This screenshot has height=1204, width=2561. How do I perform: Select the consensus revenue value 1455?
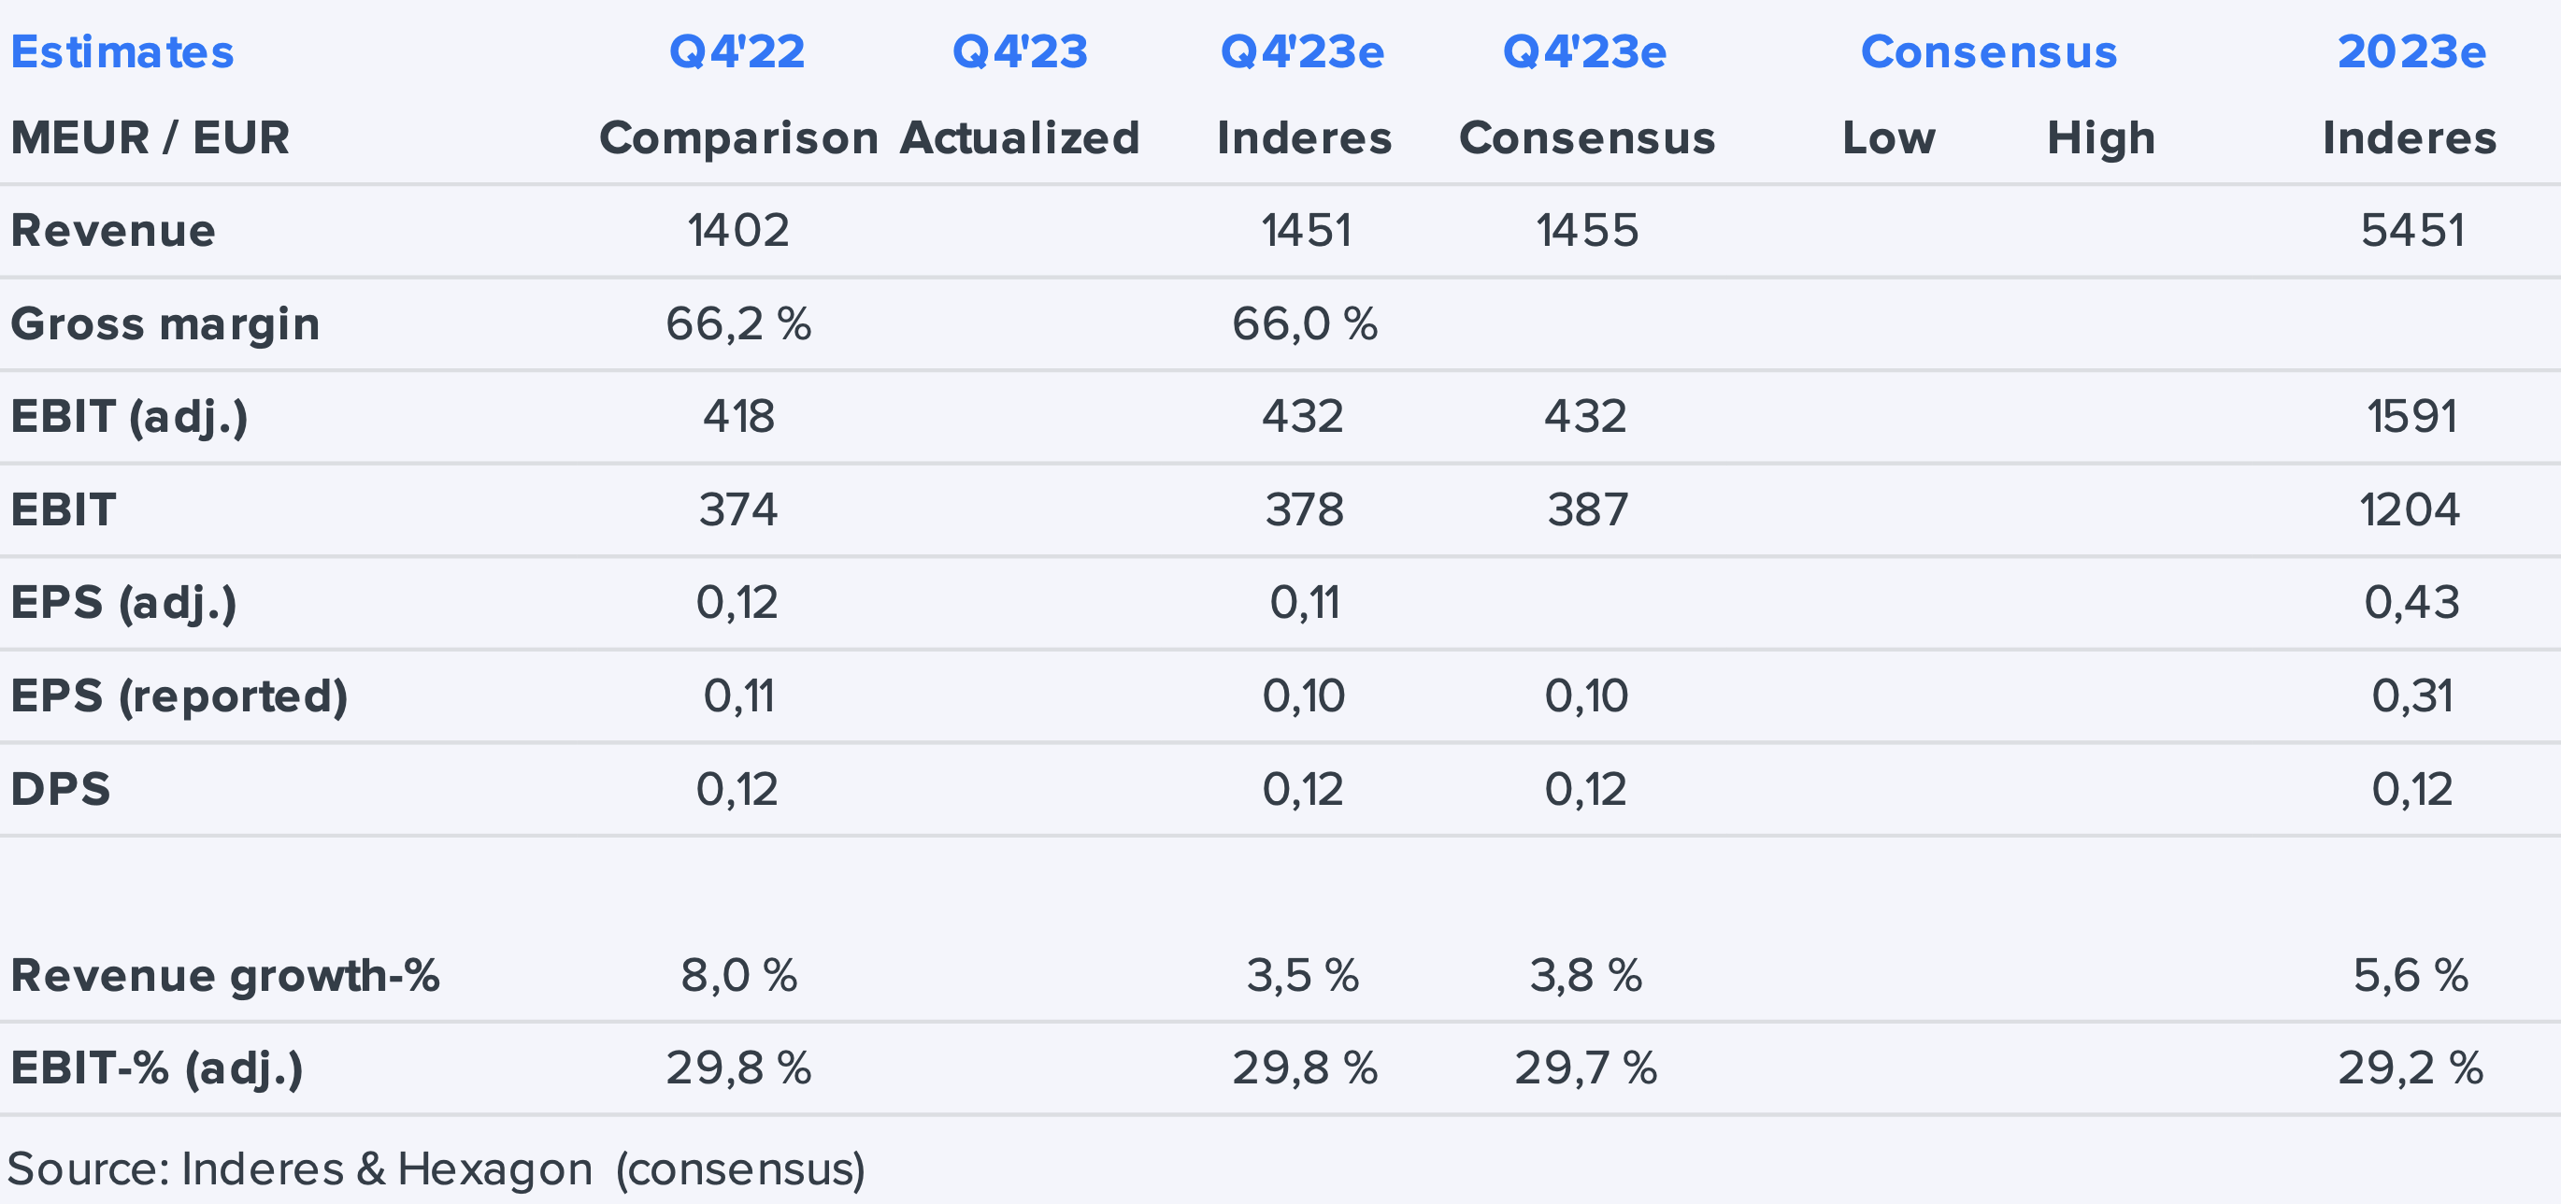pos(1587,231)
